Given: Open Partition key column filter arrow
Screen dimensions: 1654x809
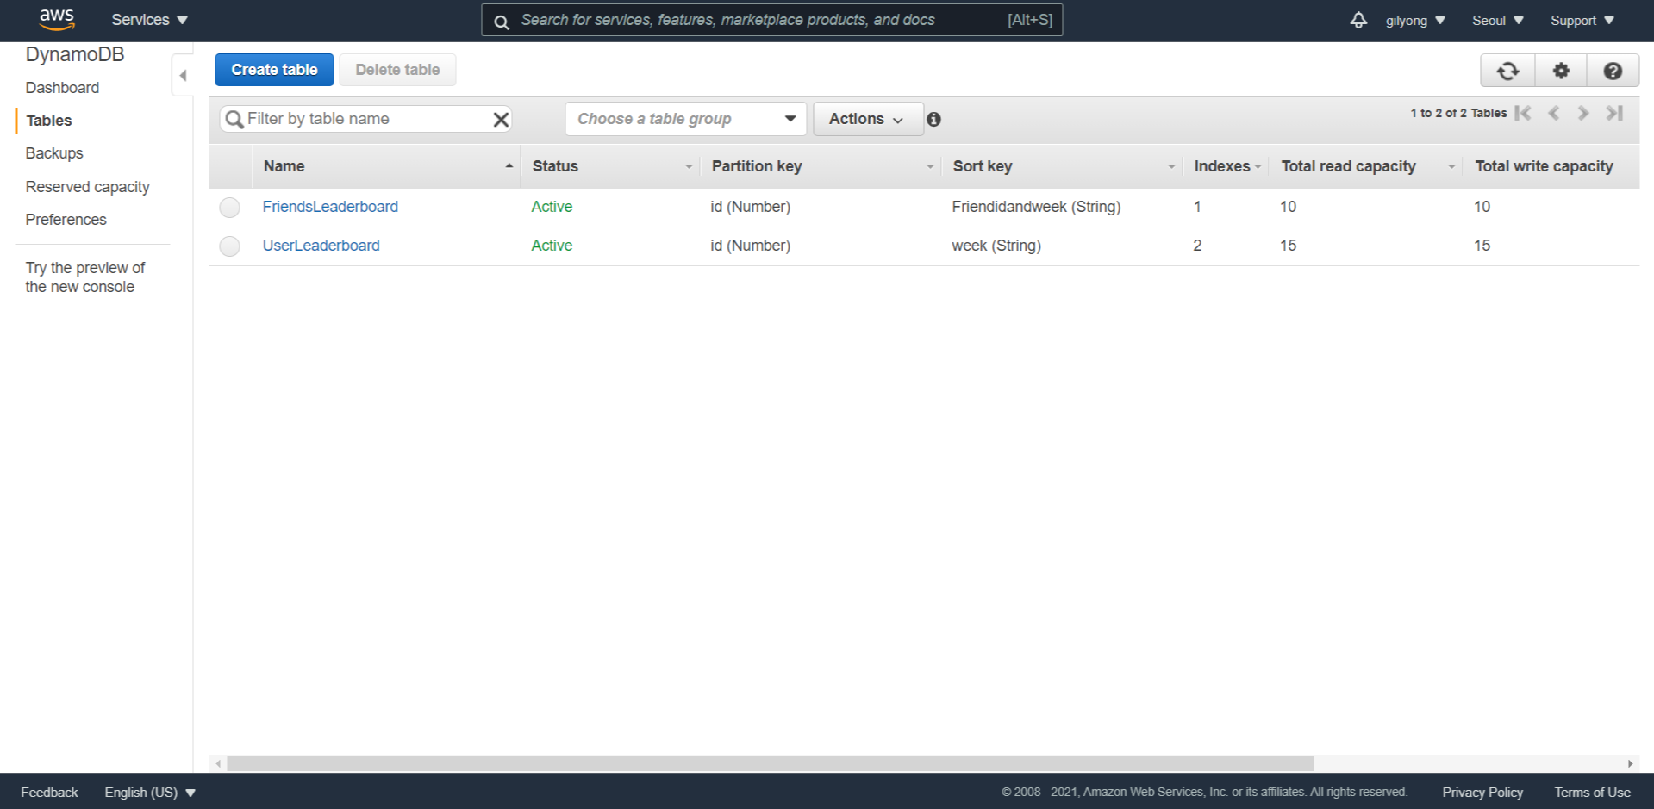Looking at the screenshot, I should coord(930,166).
